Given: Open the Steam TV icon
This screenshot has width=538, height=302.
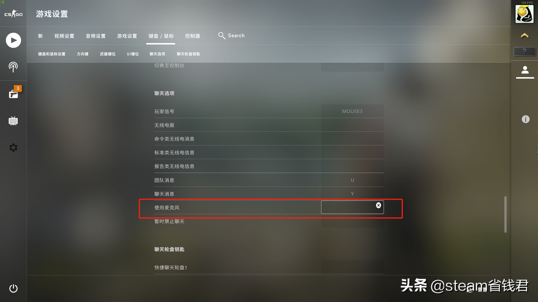Looking at the screenshot, I should (13, 121).
